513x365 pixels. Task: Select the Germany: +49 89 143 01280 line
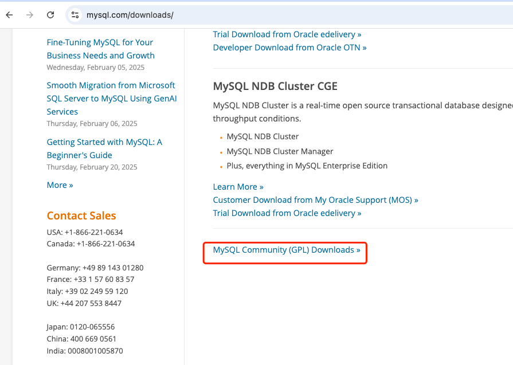click(x=95, y=268)
